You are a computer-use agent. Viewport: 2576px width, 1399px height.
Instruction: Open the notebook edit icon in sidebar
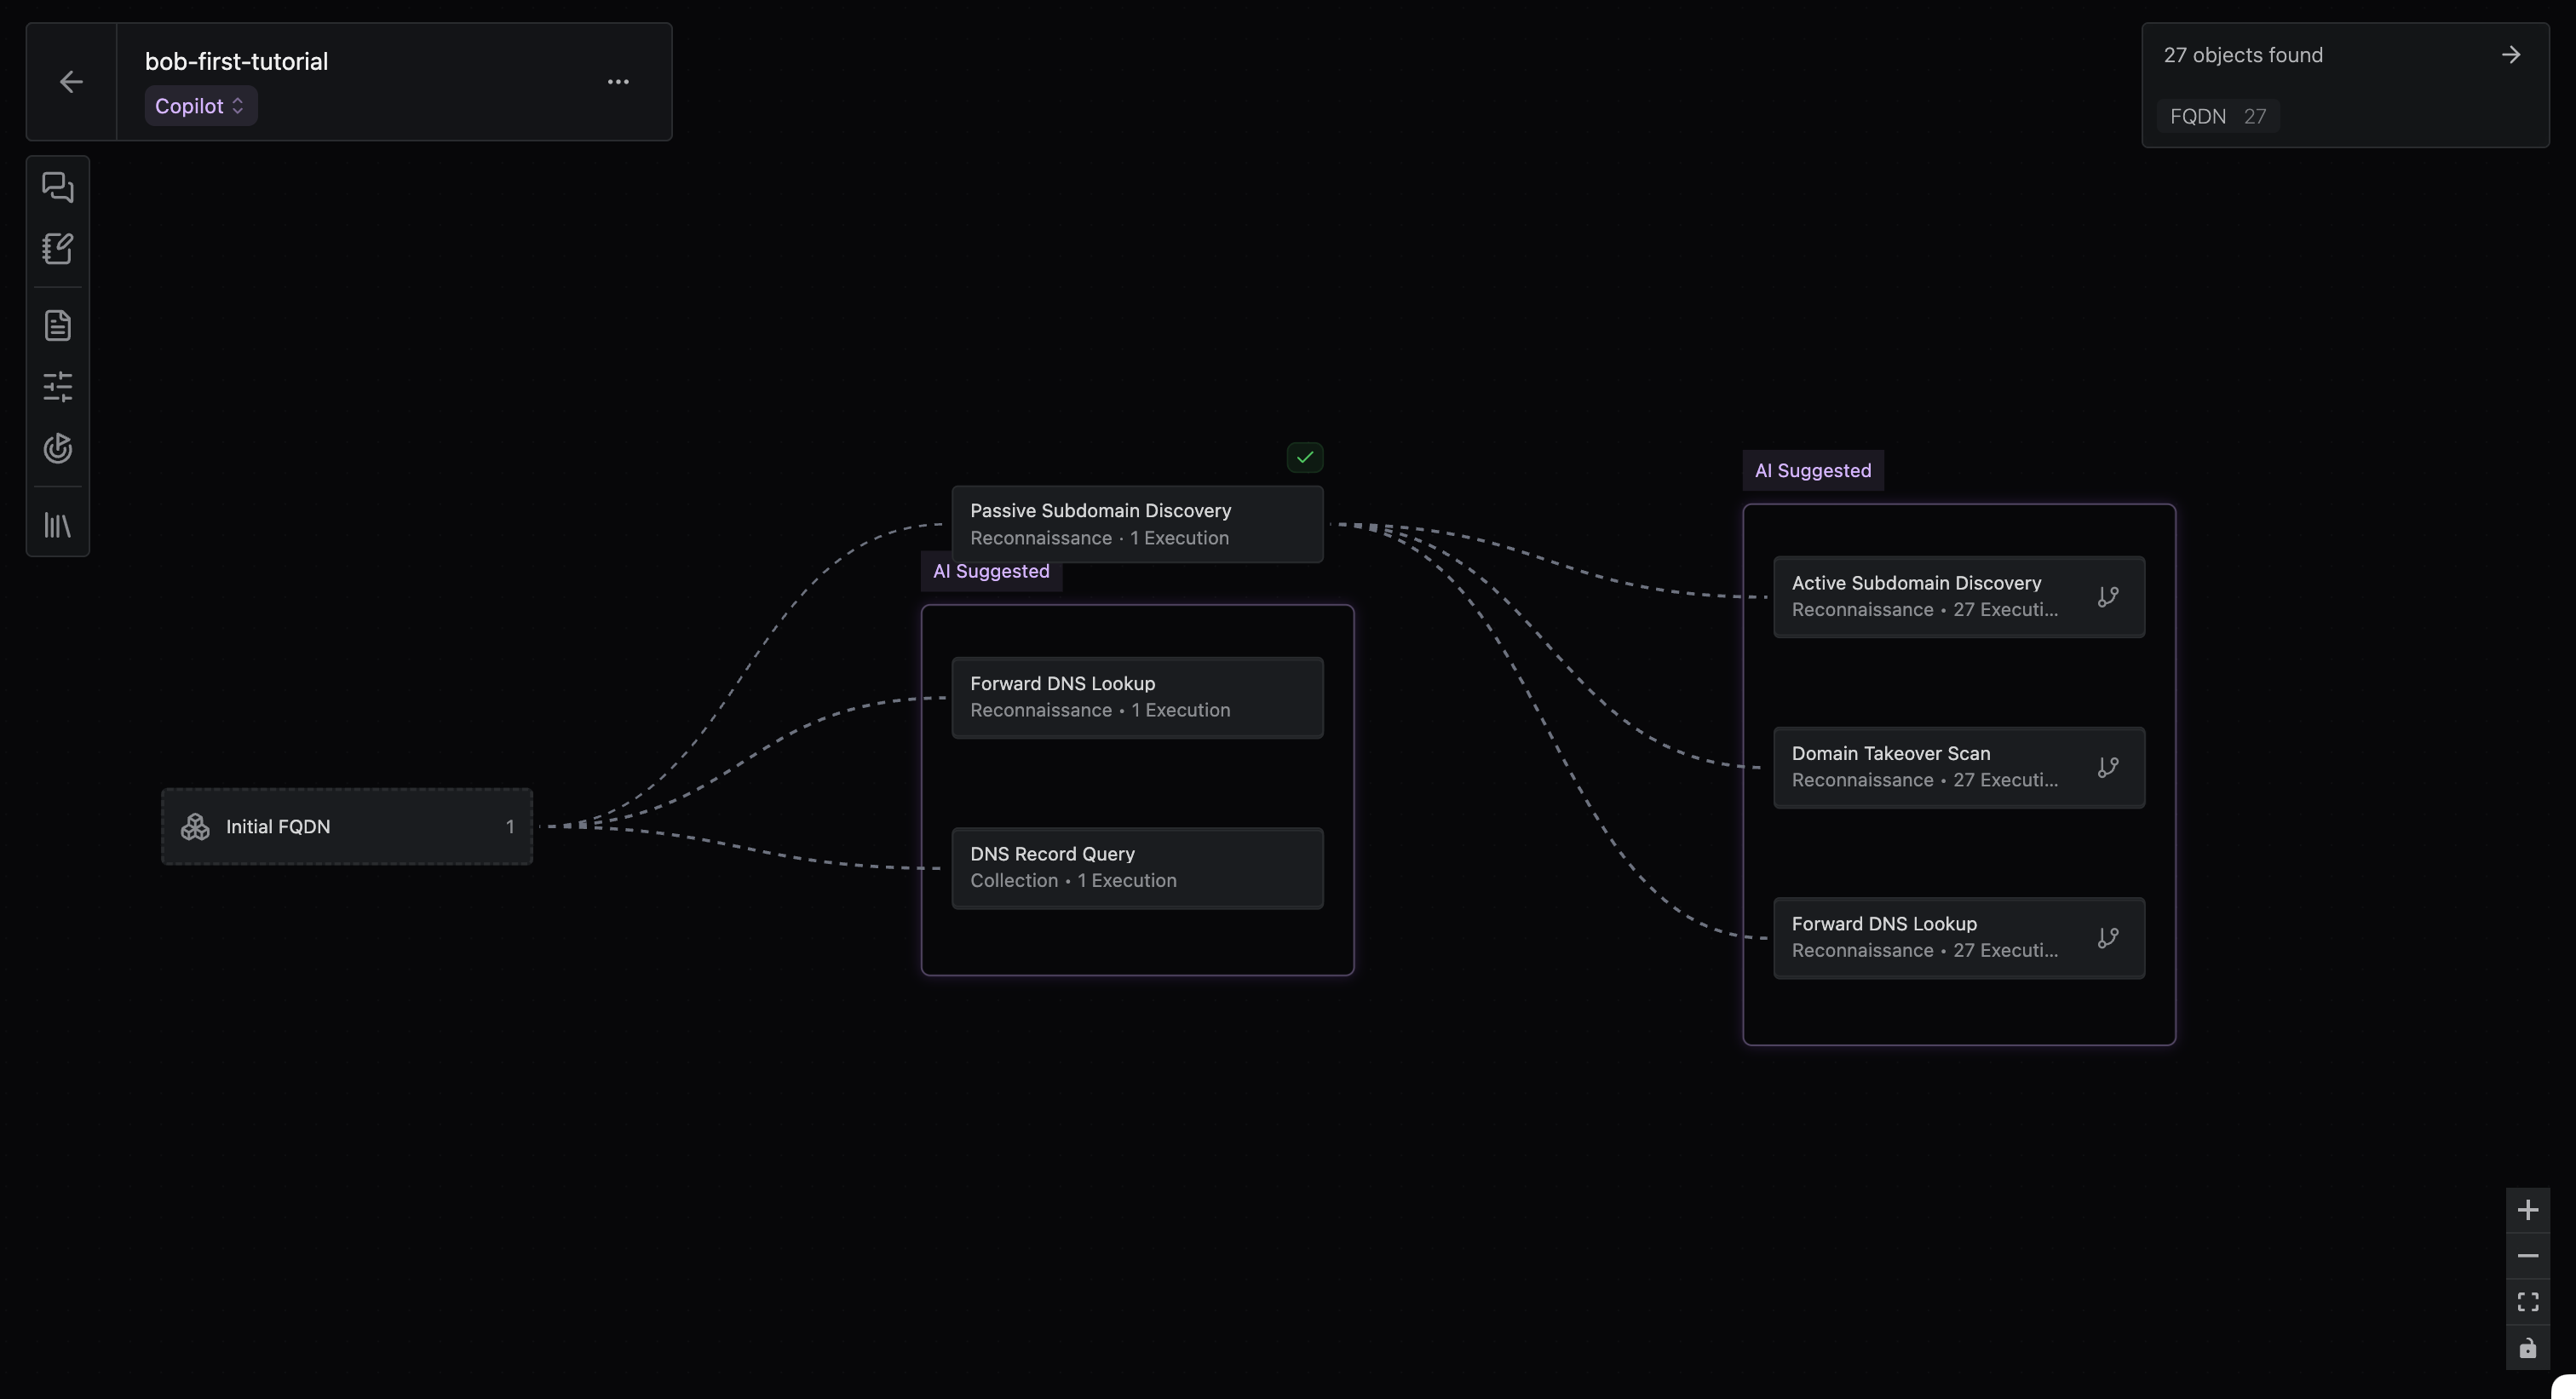pos(58,248)
